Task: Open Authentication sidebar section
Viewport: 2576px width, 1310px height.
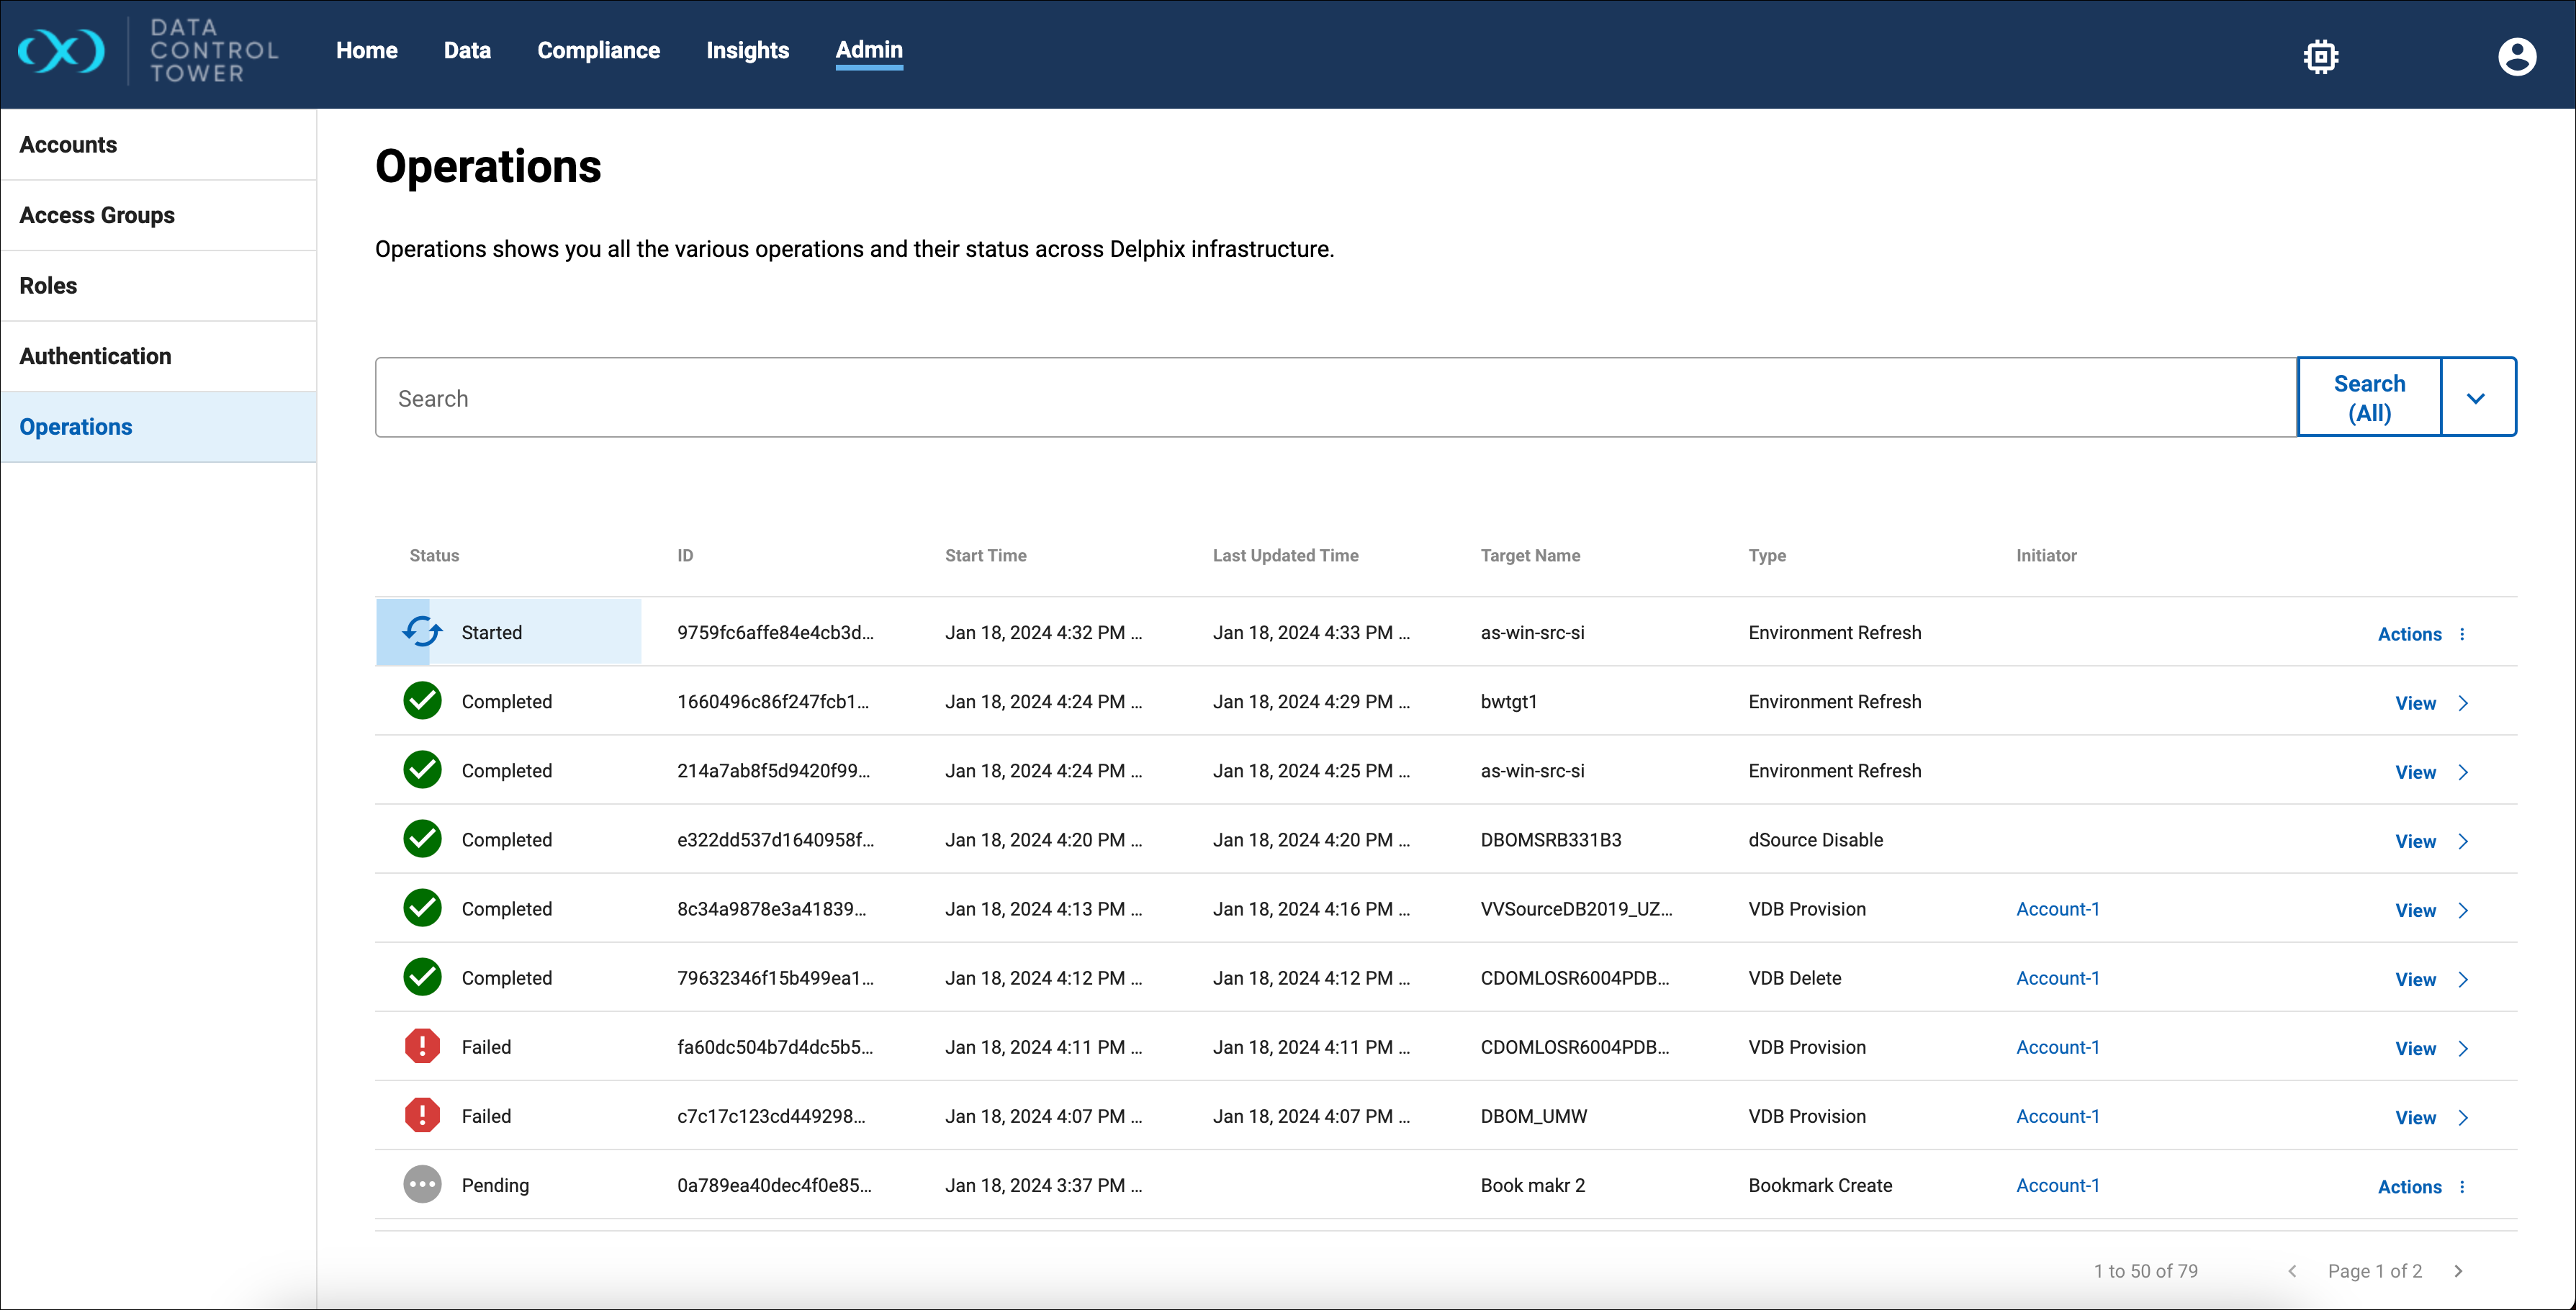Action: pyautogui.click(x=95, y=356)
